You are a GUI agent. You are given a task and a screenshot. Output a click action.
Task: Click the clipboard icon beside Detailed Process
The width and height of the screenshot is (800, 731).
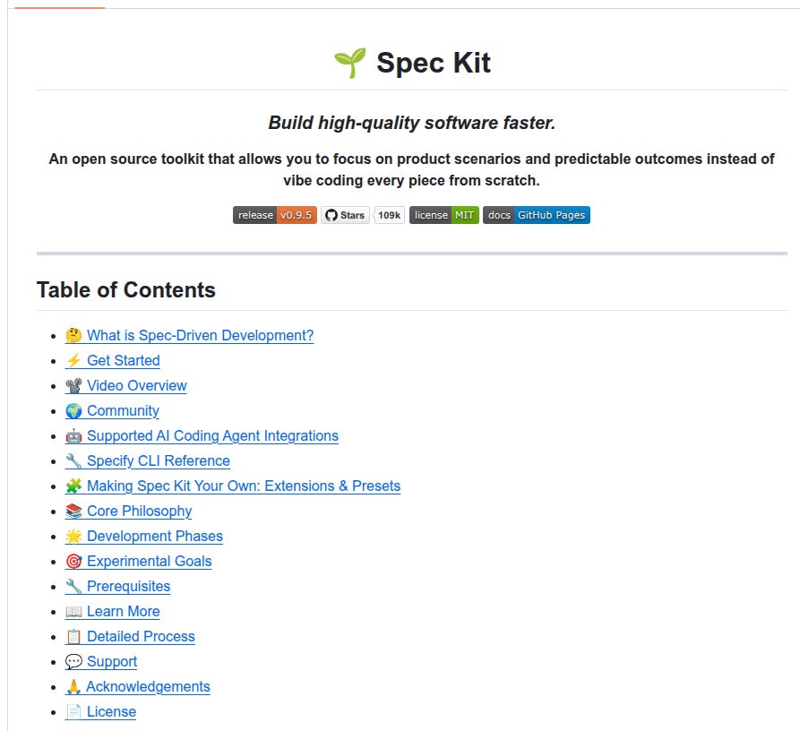click(x=73, y=637)
